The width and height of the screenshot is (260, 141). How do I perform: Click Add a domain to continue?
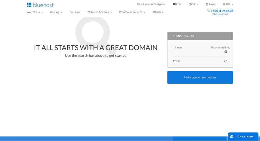pos(200,77)
